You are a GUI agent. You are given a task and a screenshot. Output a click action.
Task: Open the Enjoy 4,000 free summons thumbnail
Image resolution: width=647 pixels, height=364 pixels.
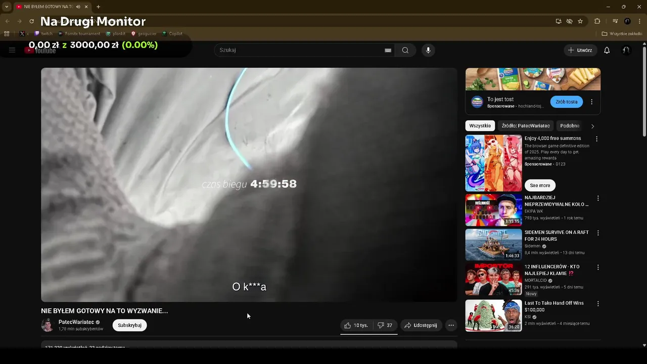pos(493,163)
